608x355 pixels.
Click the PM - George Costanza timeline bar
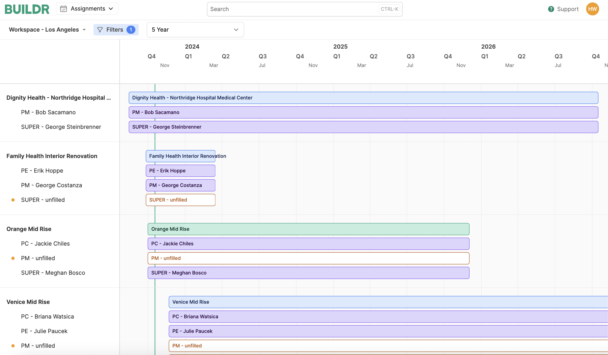pyautogui.click(x=181, y=185)
